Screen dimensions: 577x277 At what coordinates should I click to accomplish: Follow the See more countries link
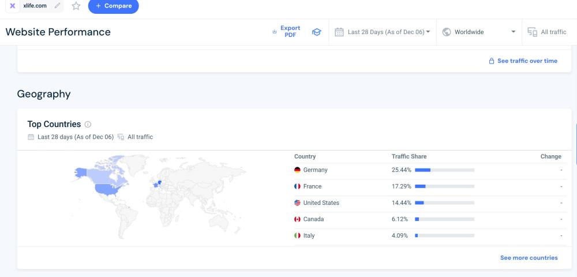coord(529,258)
